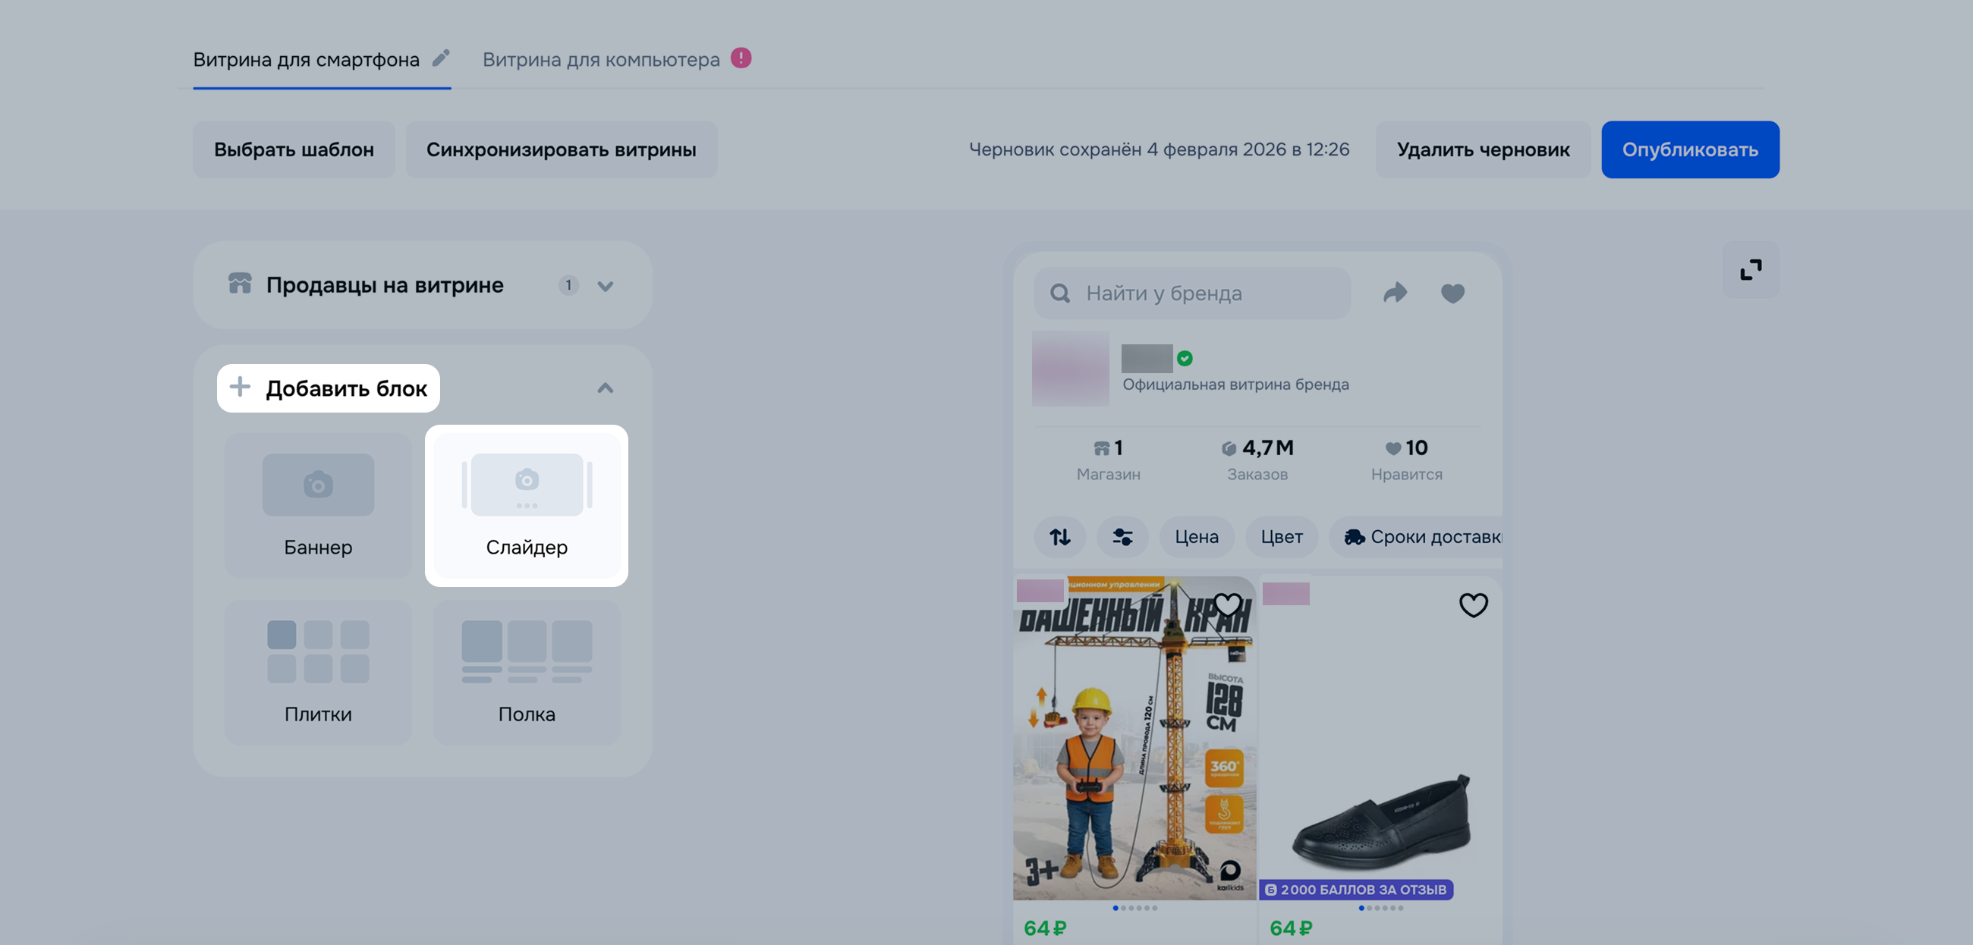Open fullscreen preview with expand icon
Image resolution: width=1973 pixels, height=945 pixels.
click(x=1750, y=269)
